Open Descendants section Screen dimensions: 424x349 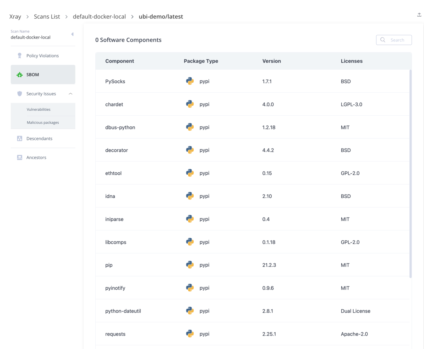43,139
